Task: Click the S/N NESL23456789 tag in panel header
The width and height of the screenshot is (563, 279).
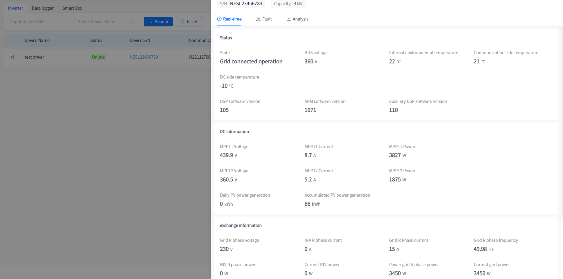Action: 241,4
